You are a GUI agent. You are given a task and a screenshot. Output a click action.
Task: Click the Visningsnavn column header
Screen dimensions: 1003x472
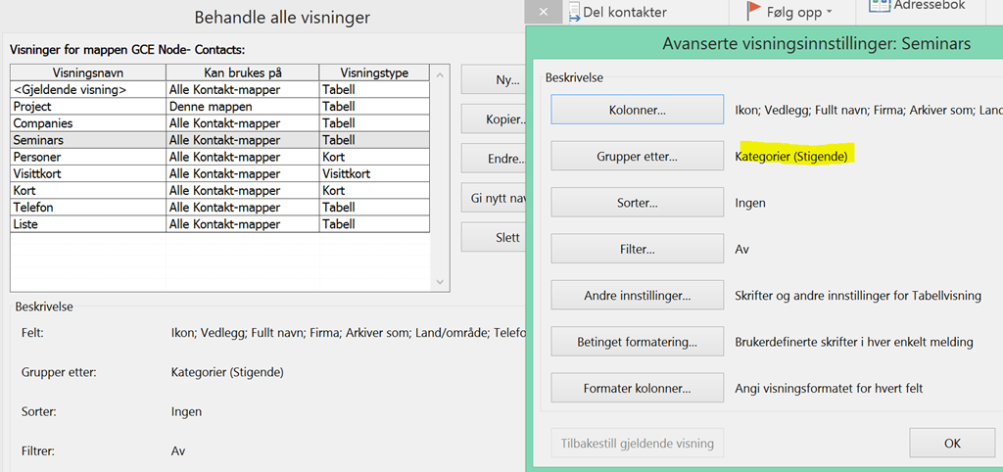tap(88, 72)
